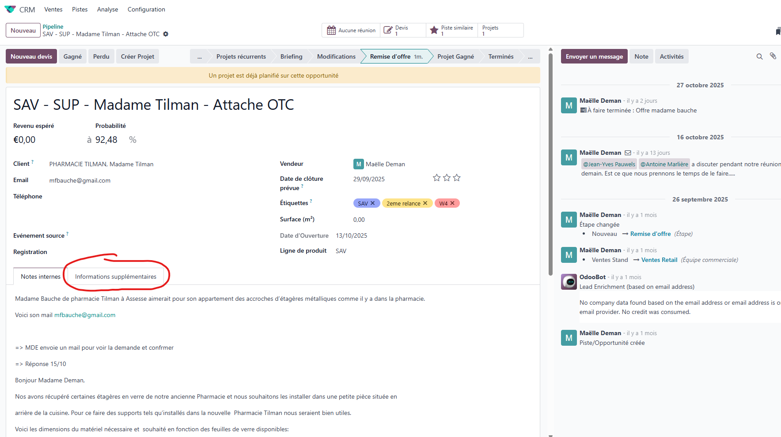Remove the 2eme relance tag

(425, 203)
